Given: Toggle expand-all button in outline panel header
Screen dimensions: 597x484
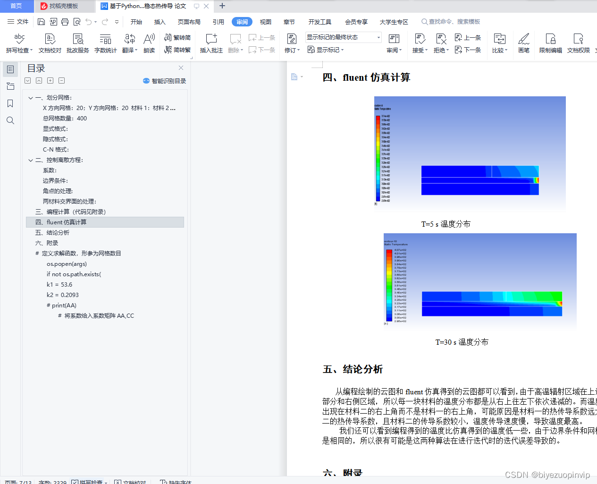Looking at the screenshot, I should [50, 80].
